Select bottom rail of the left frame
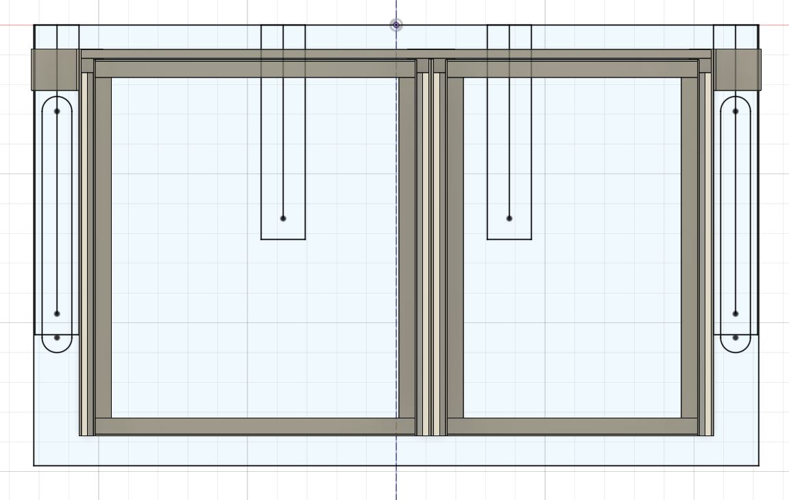This screenshot has height=500, width=789. 254,426
